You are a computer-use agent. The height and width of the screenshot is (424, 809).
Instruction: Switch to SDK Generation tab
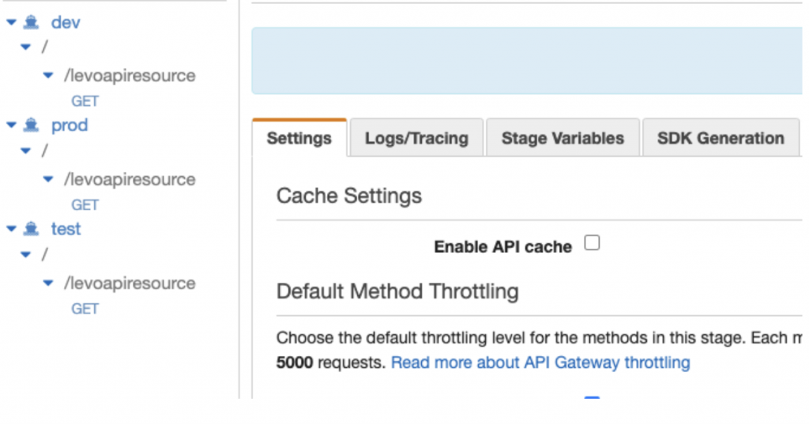tap(721, 138)
